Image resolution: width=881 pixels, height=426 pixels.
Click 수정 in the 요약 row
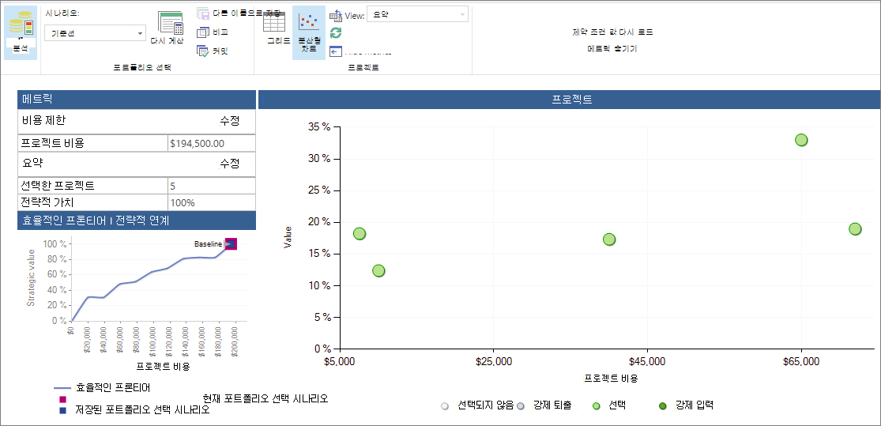tap(229, 164)
